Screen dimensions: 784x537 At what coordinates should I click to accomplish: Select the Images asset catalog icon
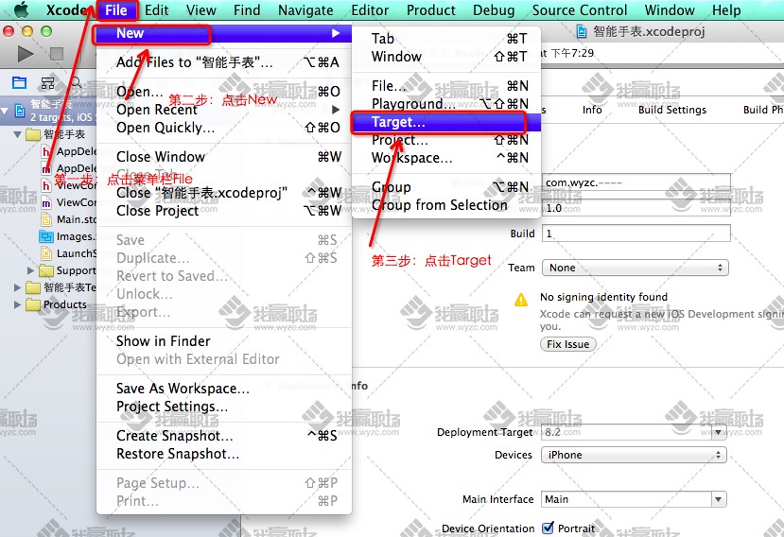click(x=46, y=236)
